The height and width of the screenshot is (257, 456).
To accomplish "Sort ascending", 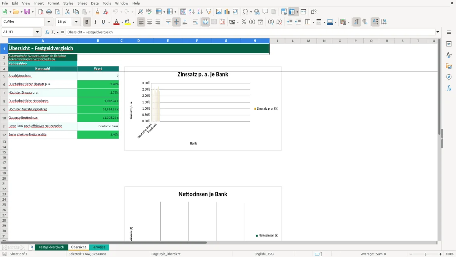I will 192,12.
